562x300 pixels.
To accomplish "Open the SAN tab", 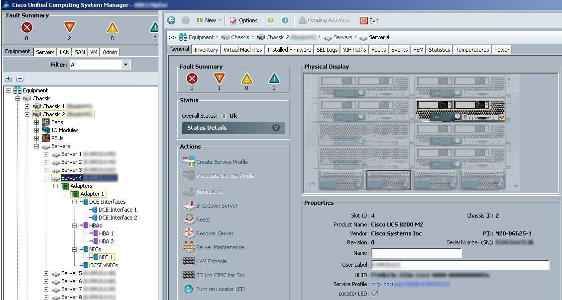I will click(x=80, y=52).
